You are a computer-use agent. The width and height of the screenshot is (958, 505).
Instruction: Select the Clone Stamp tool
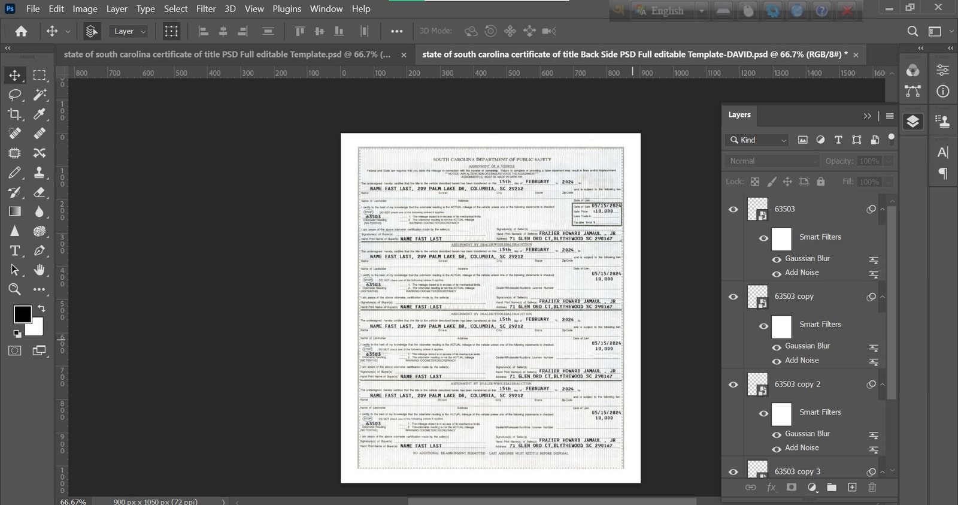pyautogui.click(x=40, y=173)
